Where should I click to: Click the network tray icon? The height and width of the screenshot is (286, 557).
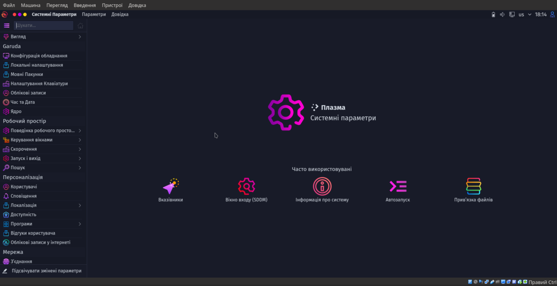point(512,14)
